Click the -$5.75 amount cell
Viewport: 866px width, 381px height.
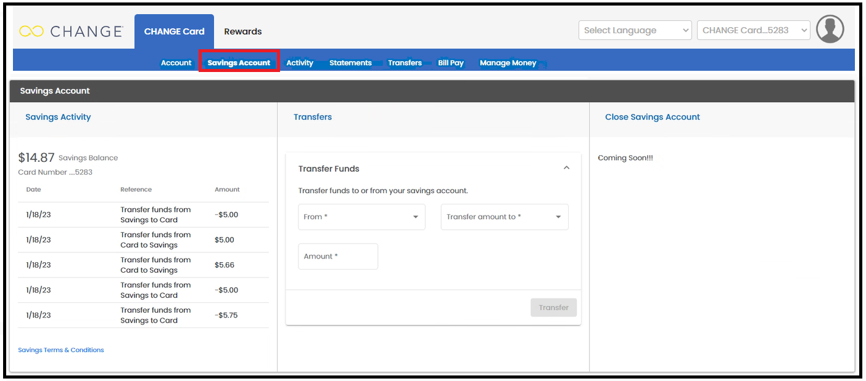point(226,315)
